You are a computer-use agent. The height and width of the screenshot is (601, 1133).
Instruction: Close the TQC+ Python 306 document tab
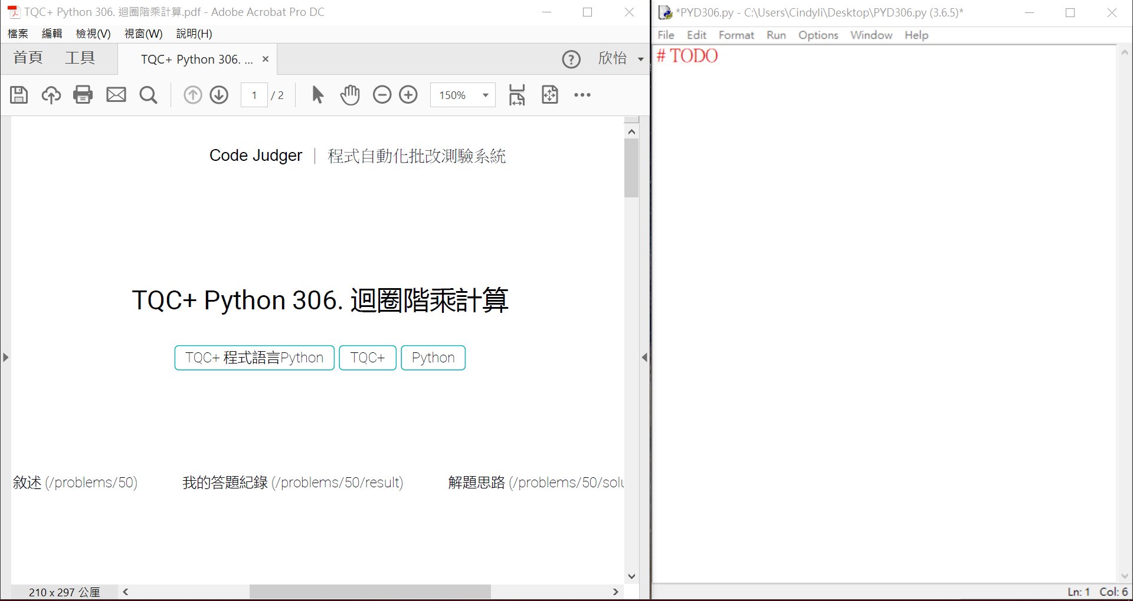266,59
